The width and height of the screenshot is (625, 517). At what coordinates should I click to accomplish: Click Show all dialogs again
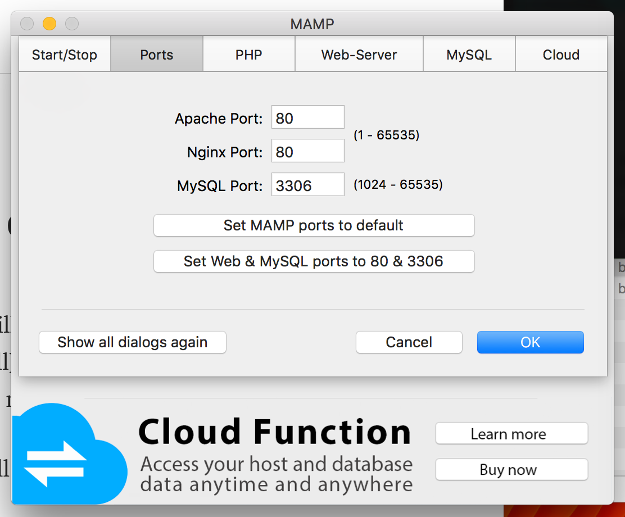[132, 342]
